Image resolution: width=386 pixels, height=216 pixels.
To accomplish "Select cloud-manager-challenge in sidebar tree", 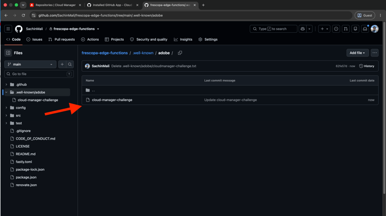I will (x=38, y=100).
